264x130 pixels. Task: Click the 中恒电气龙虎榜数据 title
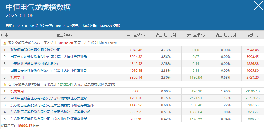coord(38,7)
